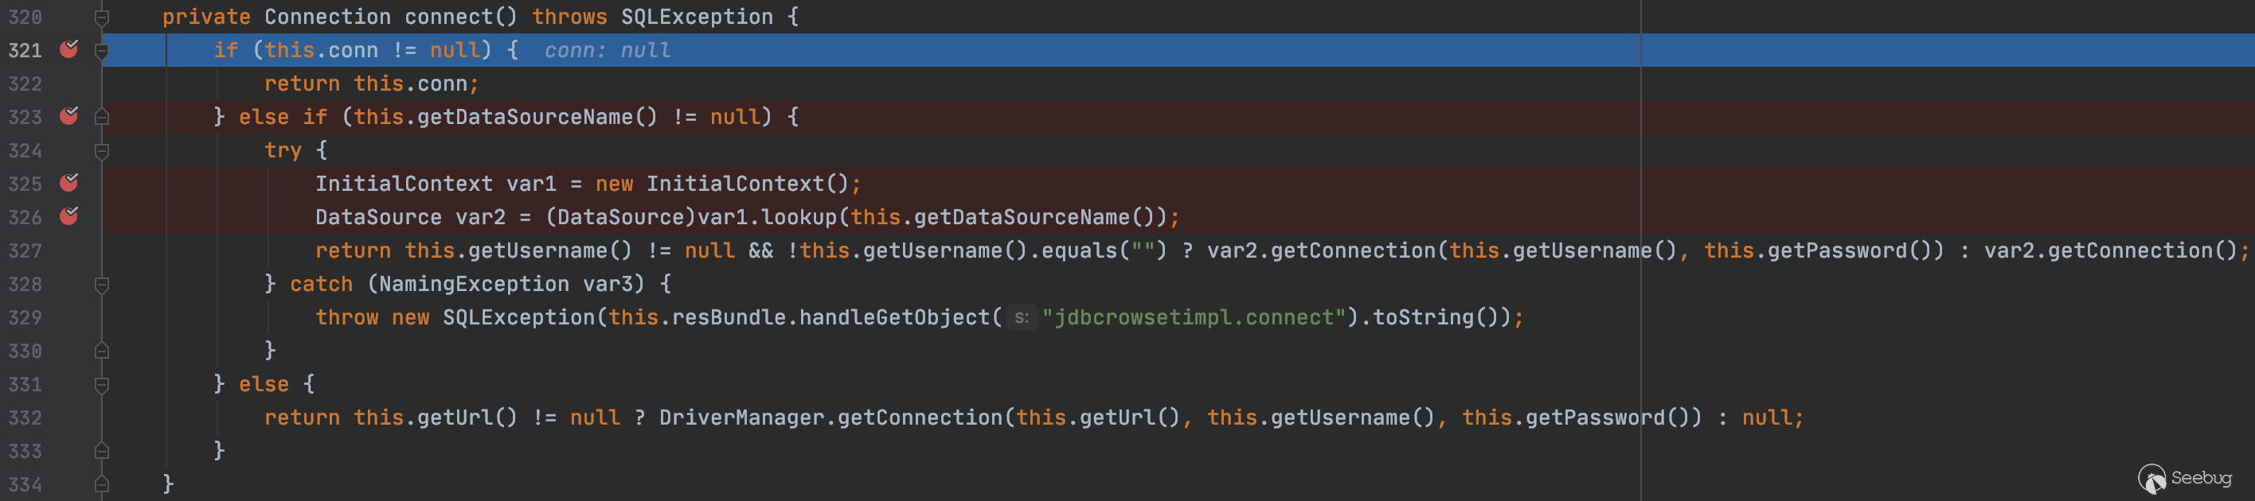Collapse the catch block at line 328
This screenshot has height=501, width=2255.
point(102,284)
